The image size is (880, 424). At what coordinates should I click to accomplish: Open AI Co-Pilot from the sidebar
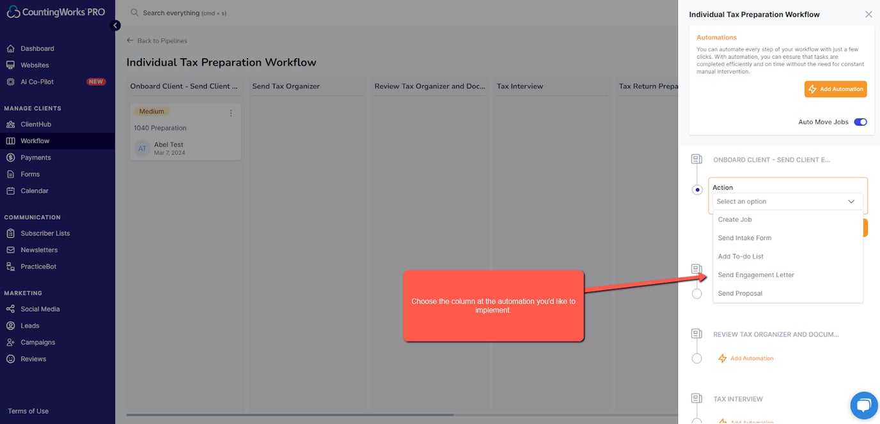coord(40,81)
